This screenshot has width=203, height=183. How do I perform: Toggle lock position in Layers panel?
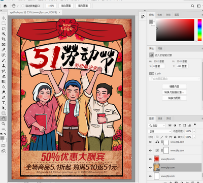point(166,137)
